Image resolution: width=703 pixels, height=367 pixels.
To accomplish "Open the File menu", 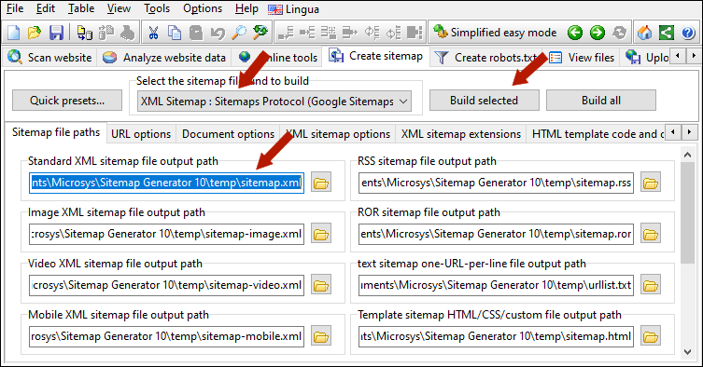I will 15,8.
